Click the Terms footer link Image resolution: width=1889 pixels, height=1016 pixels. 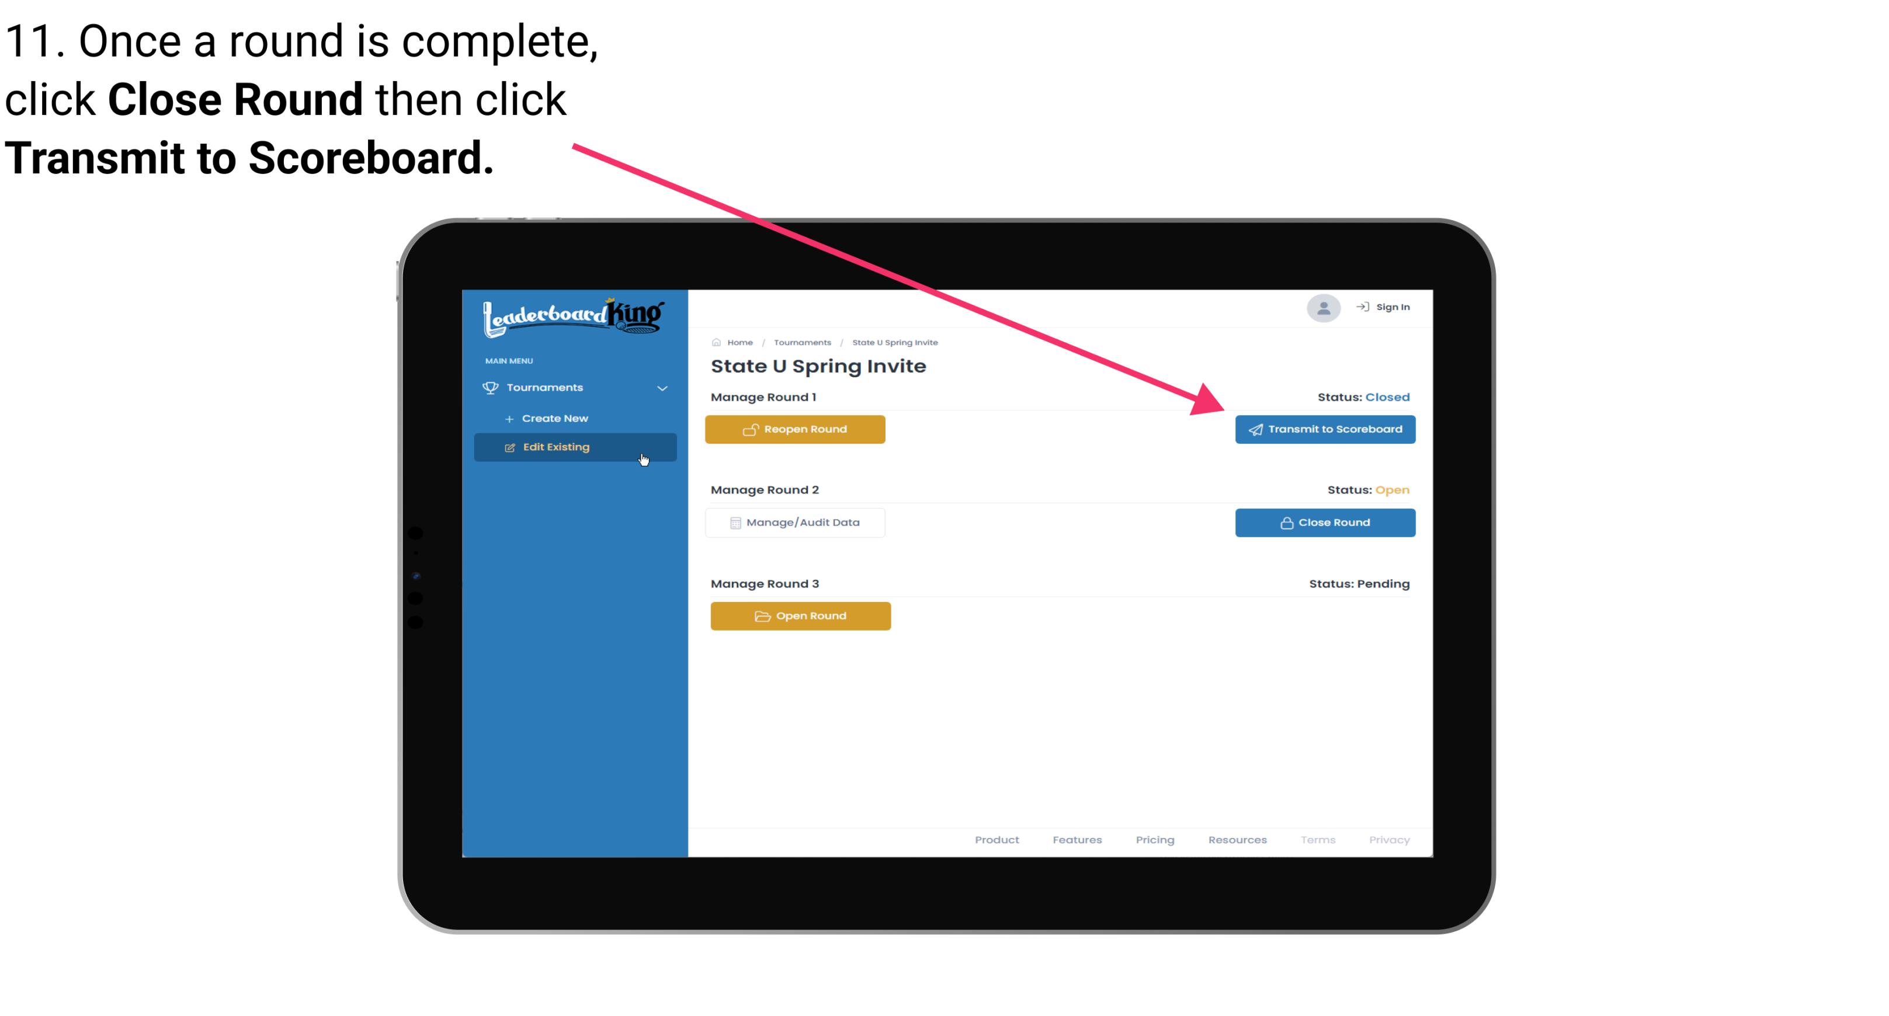(1317, 840)
